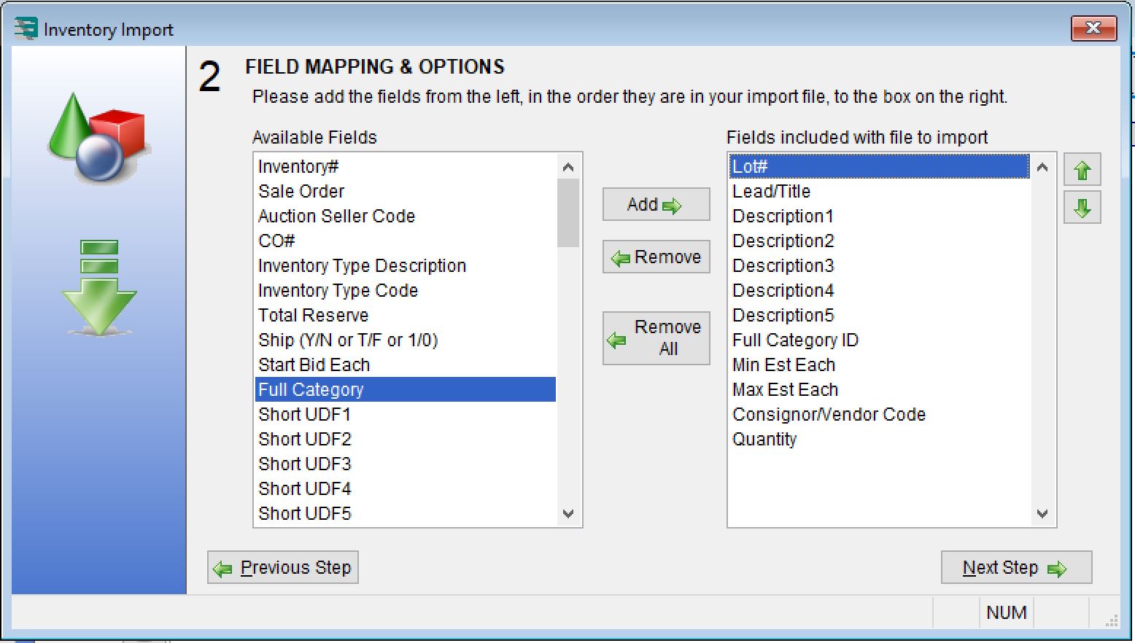The height and width of the screenshot is (643, 1135).
Task: Click the NUM status bar indicator
Action: tap(1006, 613)
